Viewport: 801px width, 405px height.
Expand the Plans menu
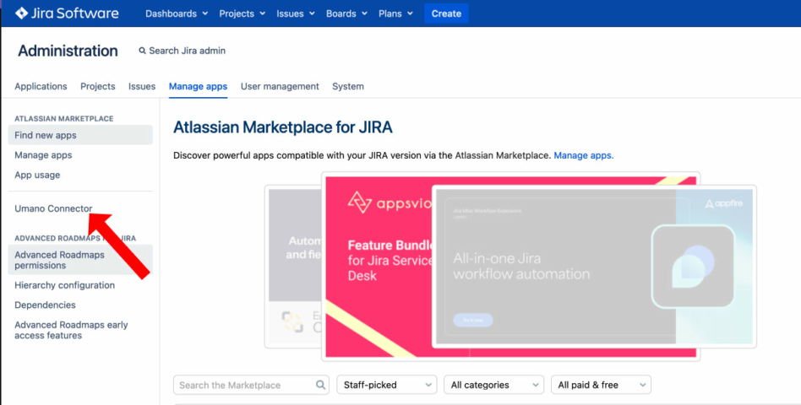(395, 13)
